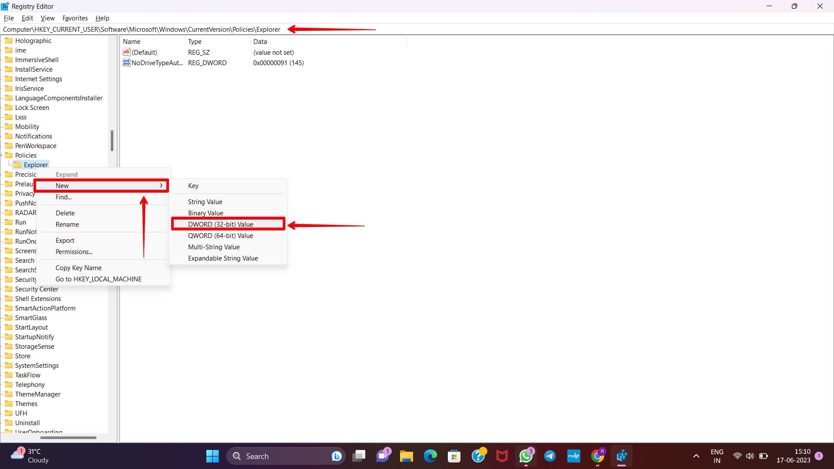The height and width of the screenshot is (469, 834).
Task: Launch Telegram from the taskbar
Action: click(x=550, y=456)
